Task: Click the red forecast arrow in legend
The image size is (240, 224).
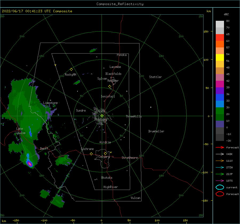Action: (220, 147)
